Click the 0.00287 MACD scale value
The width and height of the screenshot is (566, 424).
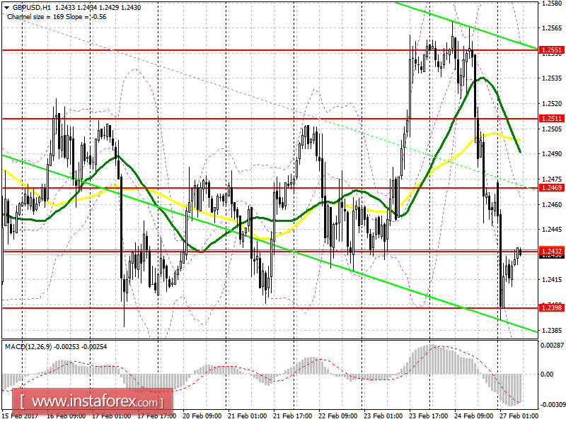[x=553, y=346]
